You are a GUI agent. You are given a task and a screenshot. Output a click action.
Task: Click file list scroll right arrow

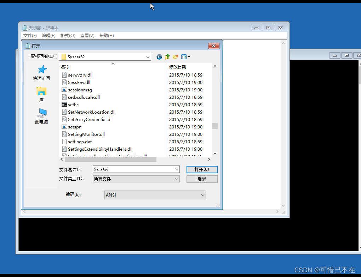209,159
